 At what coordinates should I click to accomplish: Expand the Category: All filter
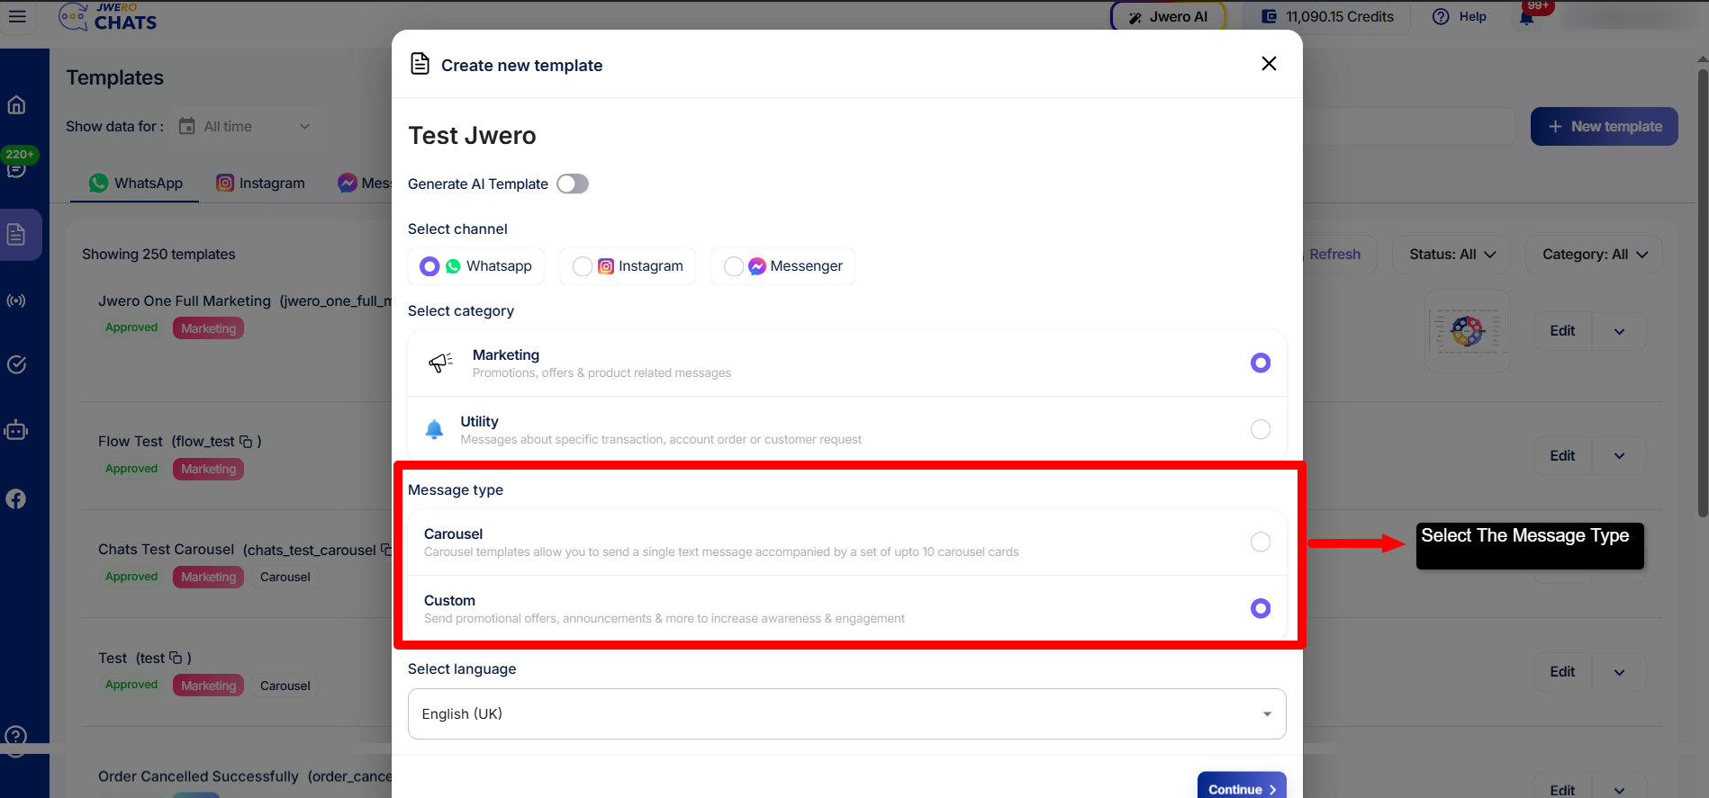click(x=1594, y=255)
